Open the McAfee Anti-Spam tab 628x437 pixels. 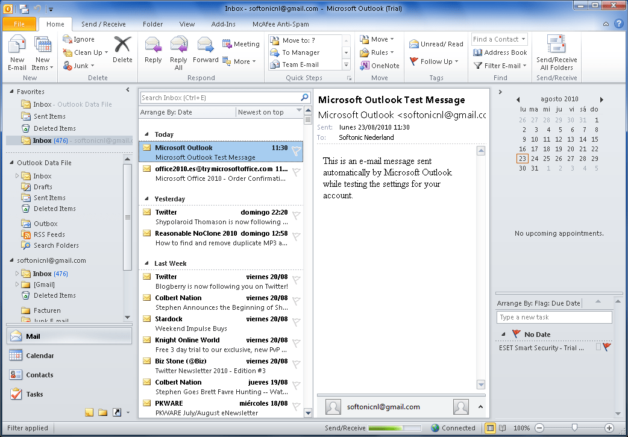click(x=280, y=24)
